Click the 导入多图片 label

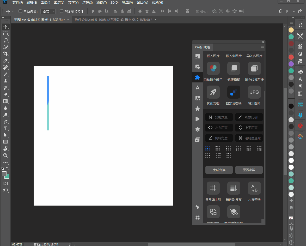tap(254, 56)
